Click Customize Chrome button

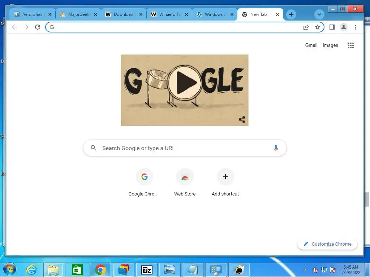pos(327,244)
